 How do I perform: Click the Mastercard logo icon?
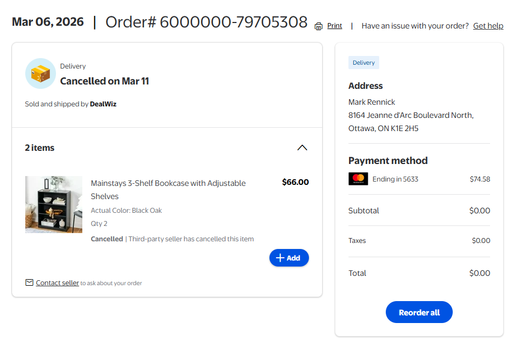[x=358, y=179]
